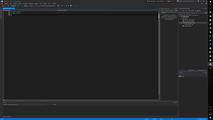Select Hello World.cpp in Solution Explorer
This screenshot has height=120, width=213.
tap(189, 24)
